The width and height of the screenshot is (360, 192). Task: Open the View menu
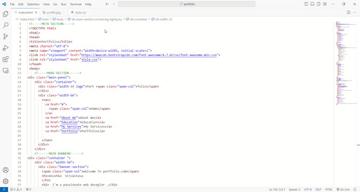coord(46,4)
